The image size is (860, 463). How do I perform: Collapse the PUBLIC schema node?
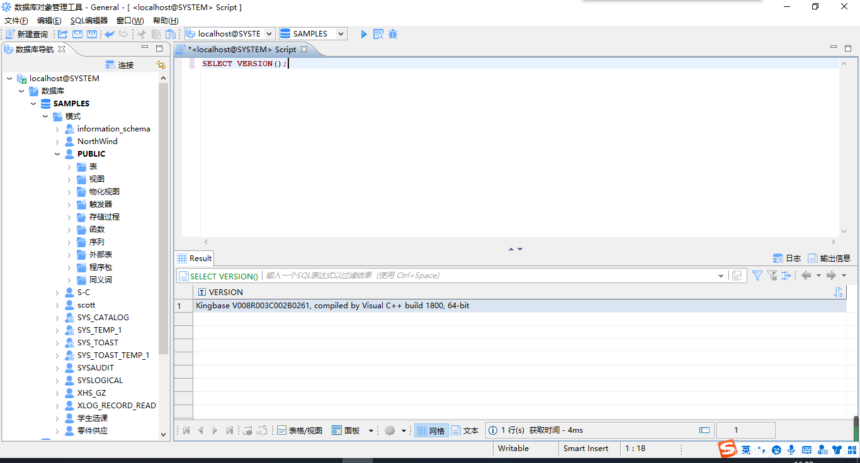[x=57, y=154]
